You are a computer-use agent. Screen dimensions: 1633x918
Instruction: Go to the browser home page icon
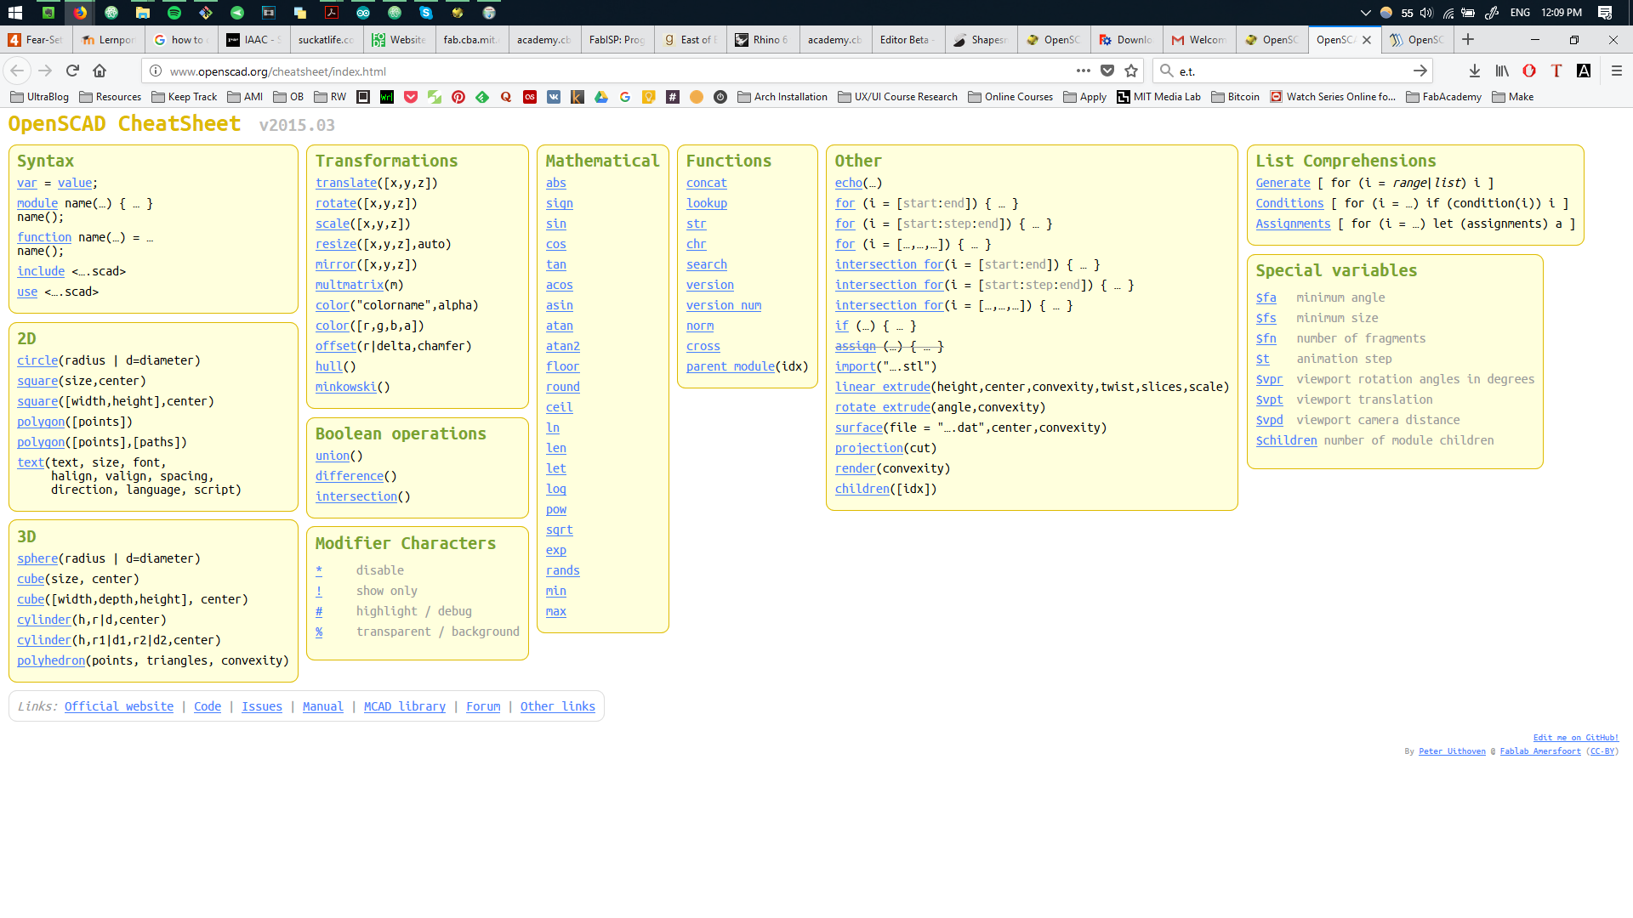tap(100, 71)
